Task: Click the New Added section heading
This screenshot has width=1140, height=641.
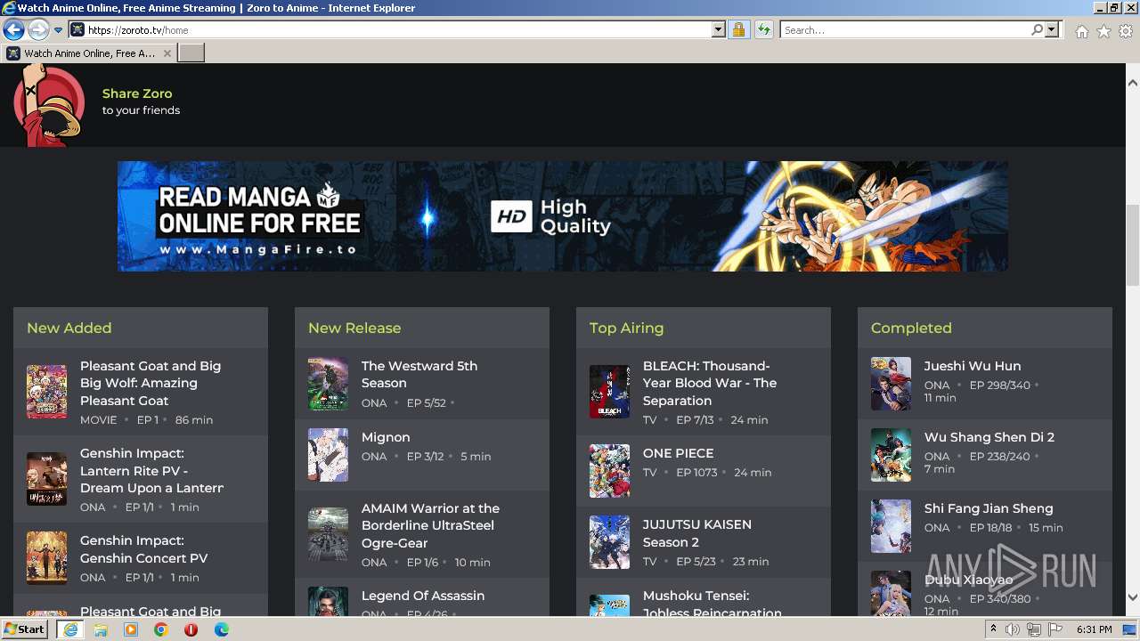Action: 69,328
